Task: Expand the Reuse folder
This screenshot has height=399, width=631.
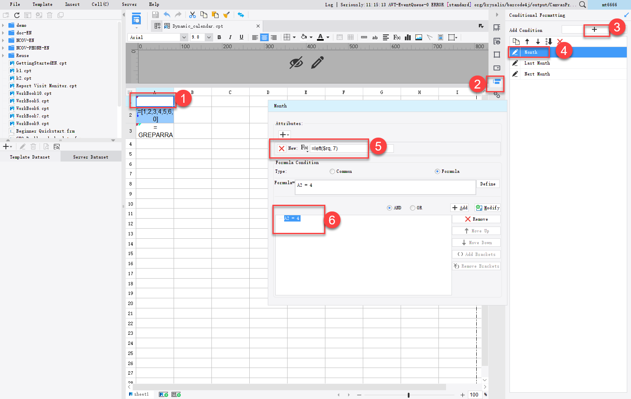Action: (3, 56)
